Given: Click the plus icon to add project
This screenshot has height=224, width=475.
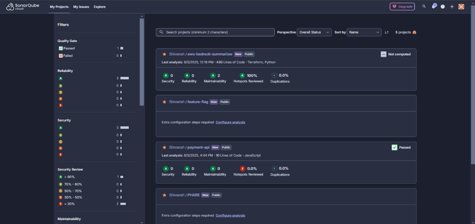Looking at the screenshot, I should click(452, 6).
